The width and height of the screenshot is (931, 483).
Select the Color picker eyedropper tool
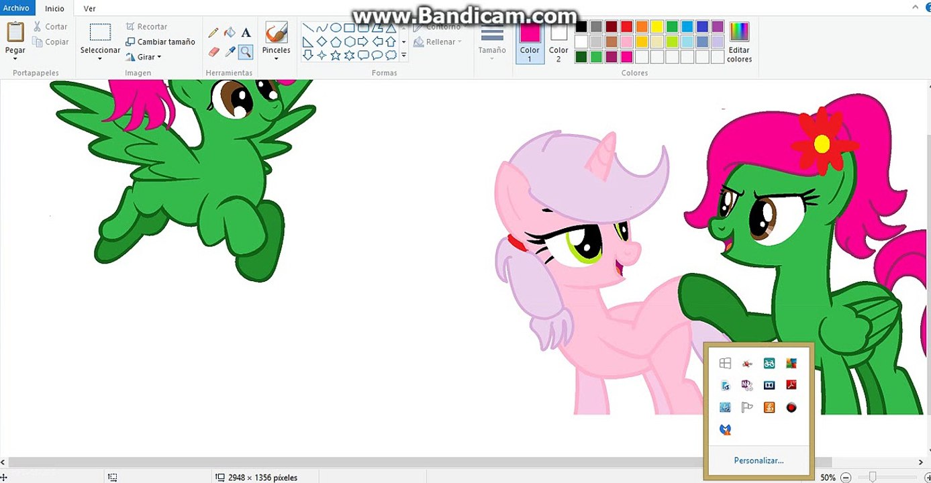tap(230, 51)
